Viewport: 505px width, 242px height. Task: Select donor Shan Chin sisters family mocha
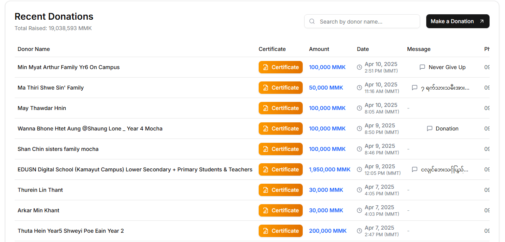[58, 149]
